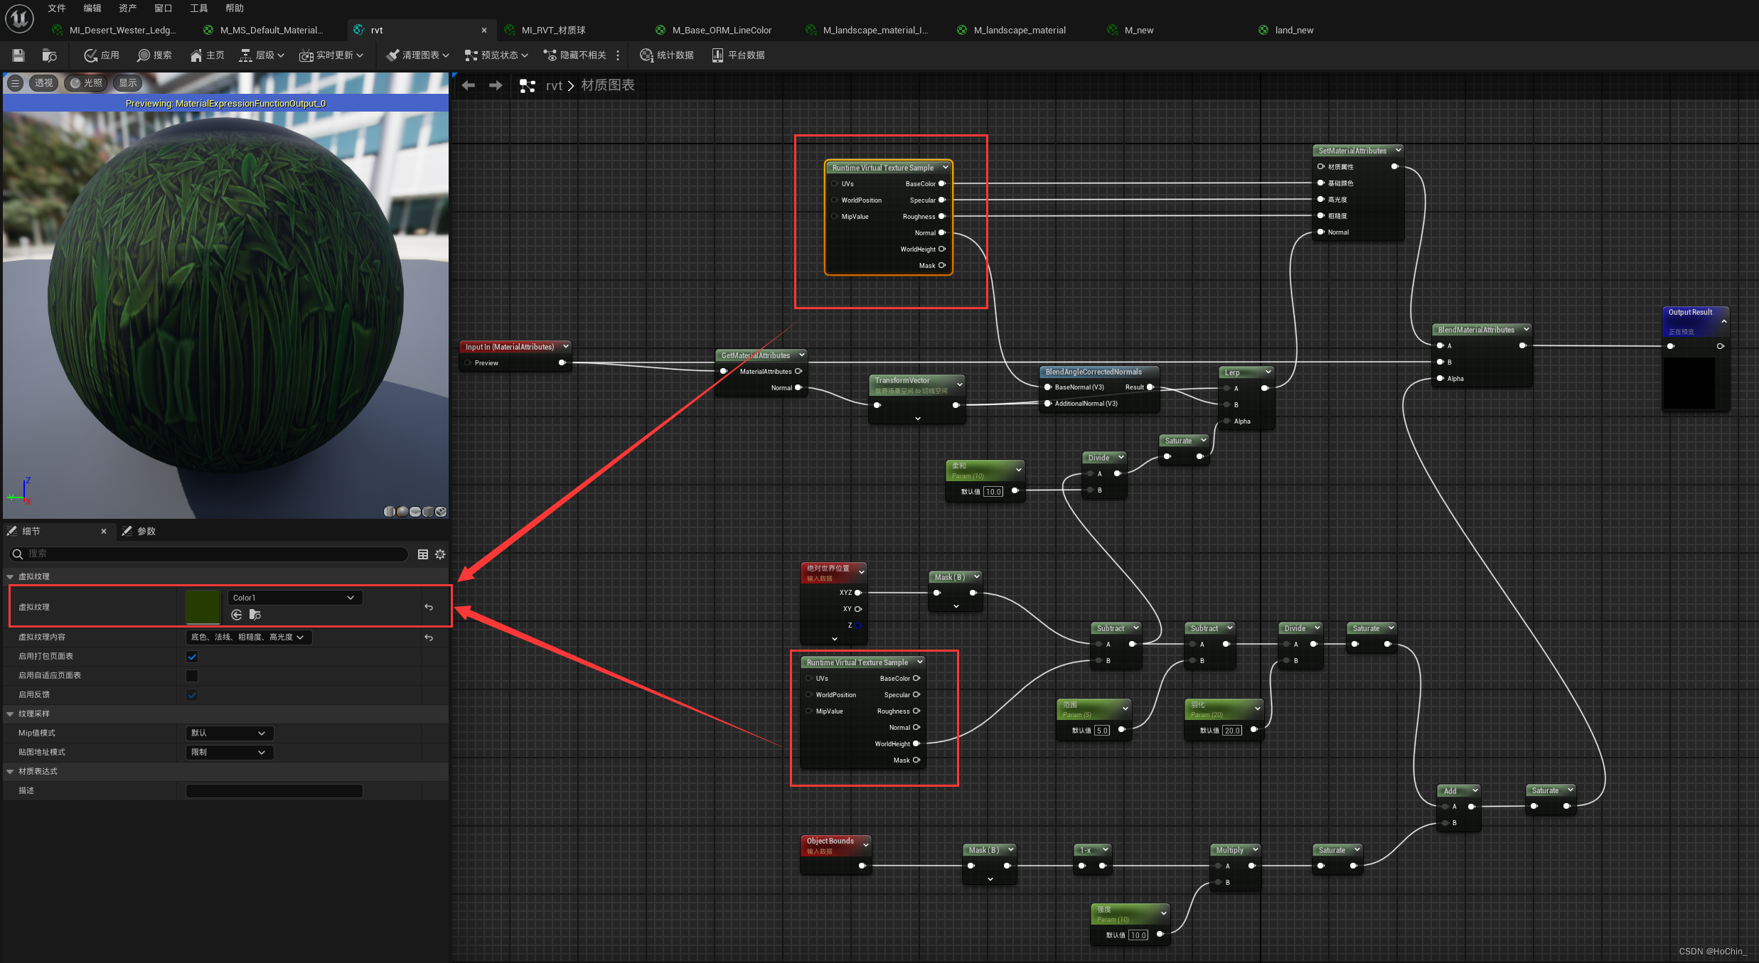This screenshot has width=1759, height=963.
Task: Click the 光照 viewport button
Action: point(85,83)
